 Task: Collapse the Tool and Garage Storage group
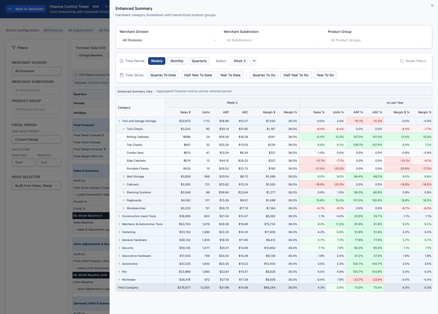pyautogui.click(x=119, y=121)
